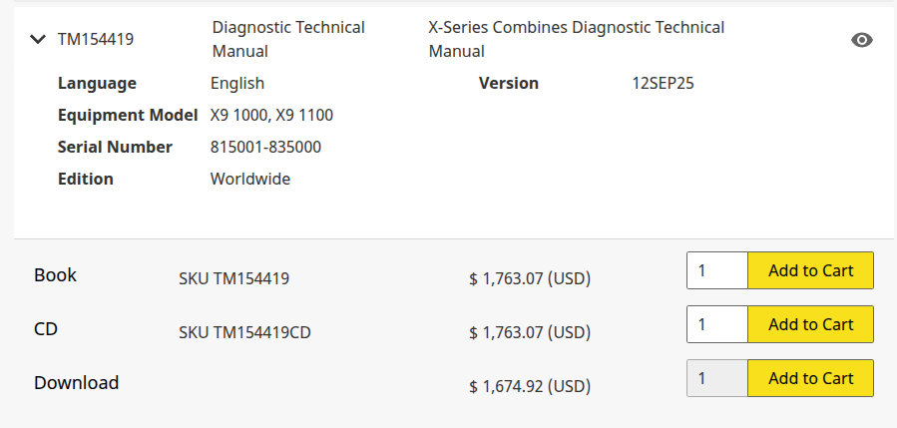
Task: Click the Serial Number range 815001-835000
Action: [x=266, y=148]
